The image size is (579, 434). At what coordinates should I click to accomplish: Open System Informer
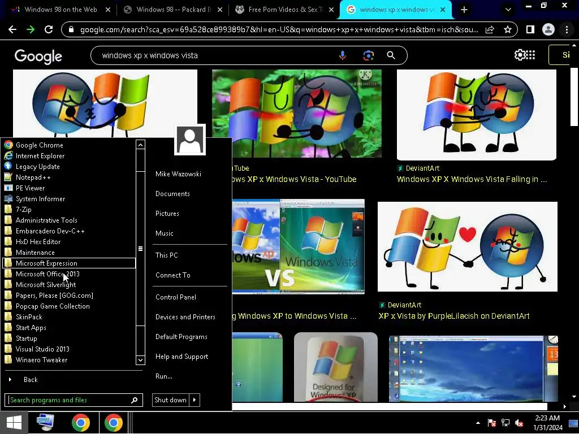click(x=70, y=198)
